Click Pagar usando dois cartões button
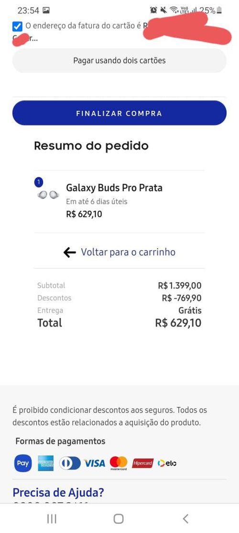Screen dimensions: 239x533 [119, 60]
